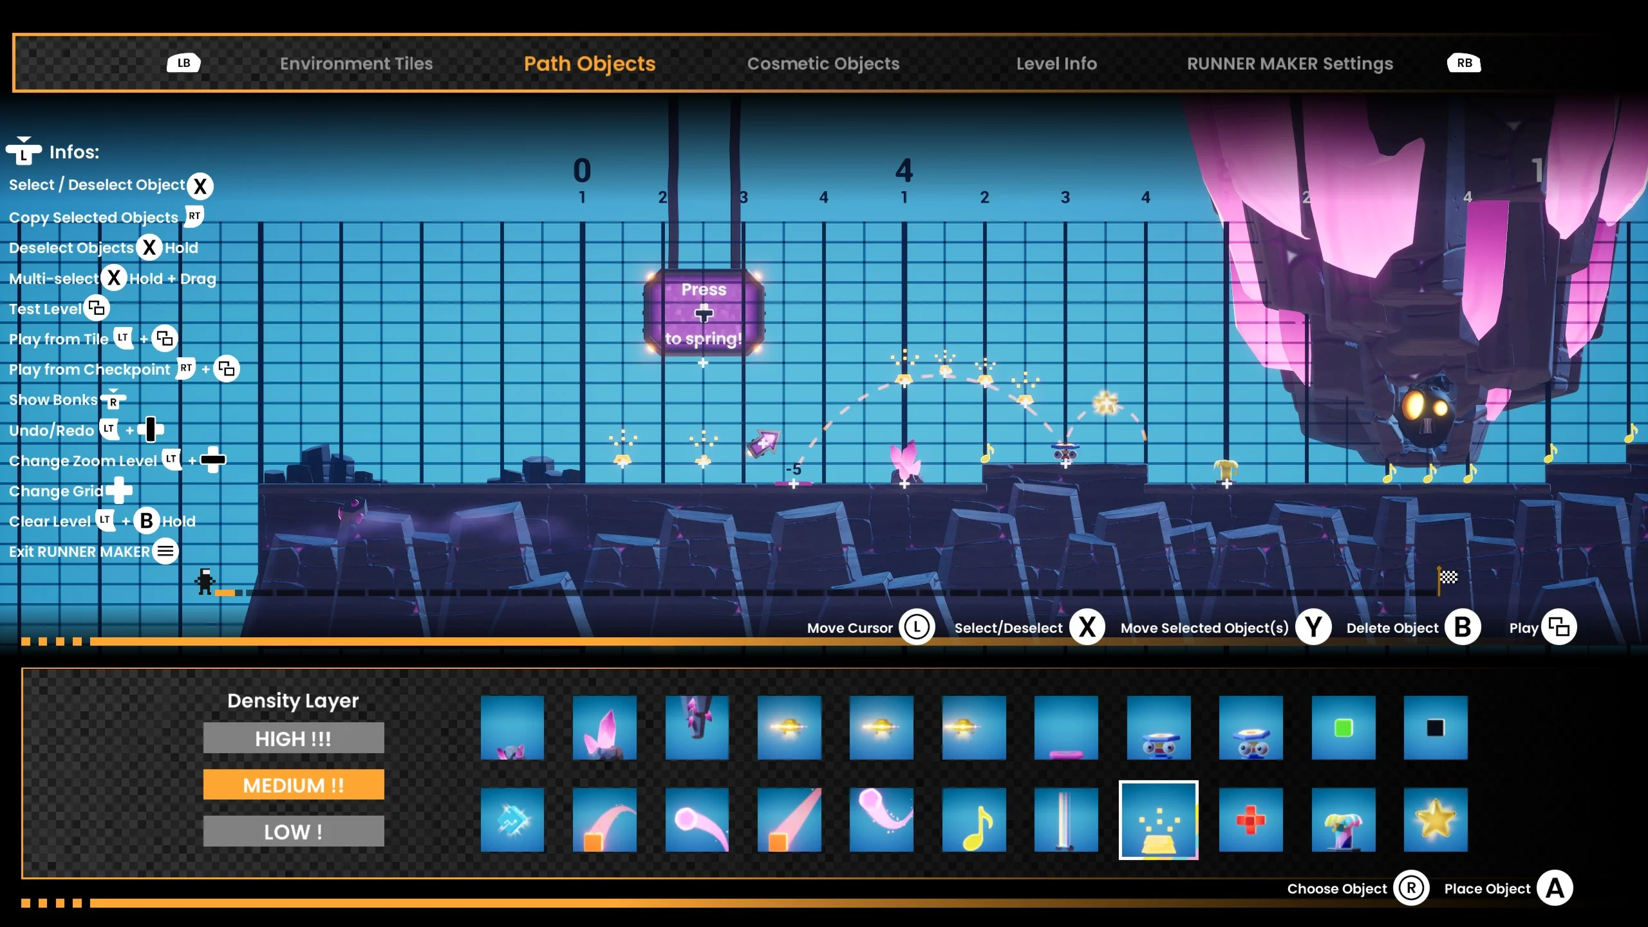
Task: Set density layer to MEDIUM !!
Action: click(294, 785)
